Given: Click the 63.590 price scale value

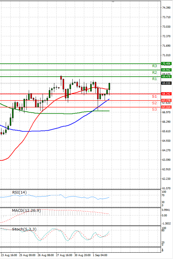Looking at the screenshot, I should click(x=166, y=160).
